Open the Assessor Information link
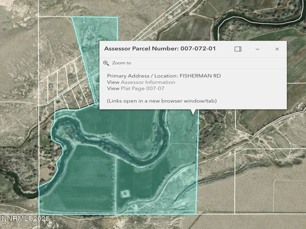Image resolution: width=306 pixels, height=229 pixels. click(148, 82)
